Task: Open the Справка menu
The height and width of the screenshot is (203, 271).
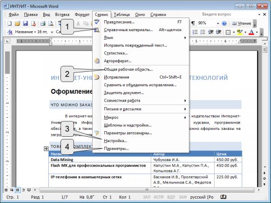Action: click(158, 15)
